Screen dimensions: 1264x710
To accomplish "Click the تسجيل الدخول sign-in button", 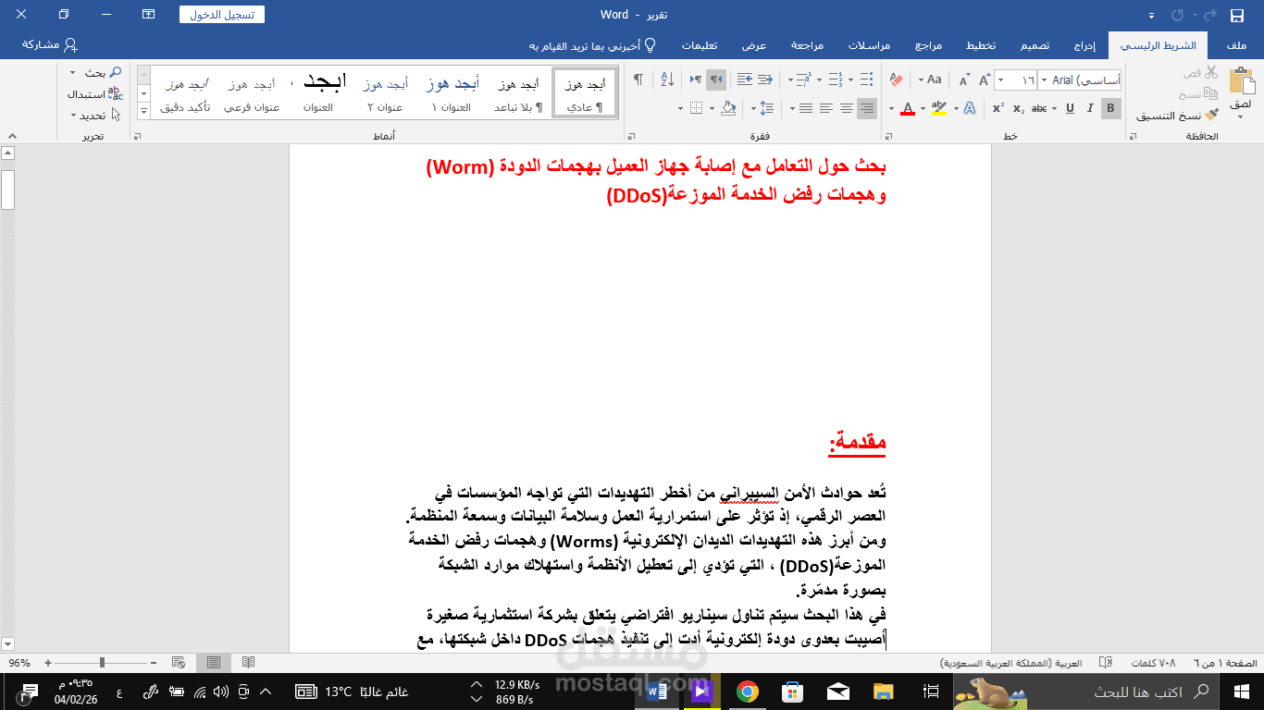I will click(x=223, y=14).
